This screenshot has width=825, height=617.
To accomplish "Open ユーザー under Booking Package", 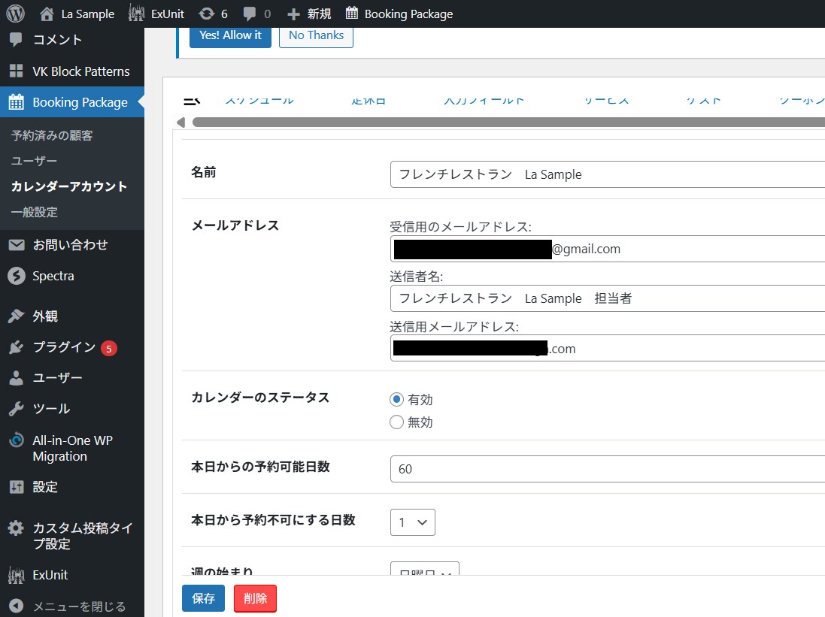I will 34,161.
